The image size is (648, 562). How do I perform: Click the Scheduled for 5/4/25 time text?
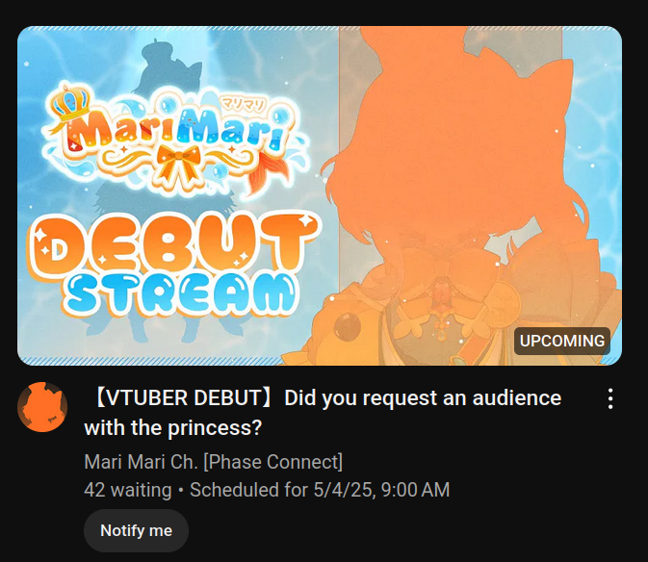point(320,490)
